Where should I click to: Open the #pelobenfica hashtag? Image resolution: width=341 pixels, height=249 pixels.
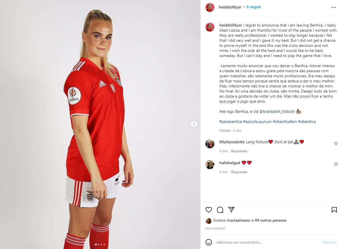(x=230, y=122)
